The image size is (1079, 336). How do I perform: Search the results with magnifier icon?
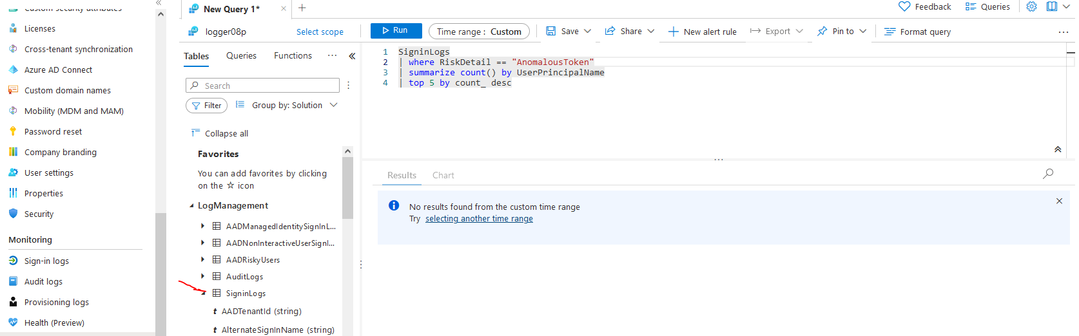tap(1048, 174)
